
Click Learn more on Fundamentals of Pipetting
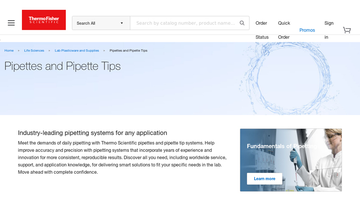click(265, 179)
